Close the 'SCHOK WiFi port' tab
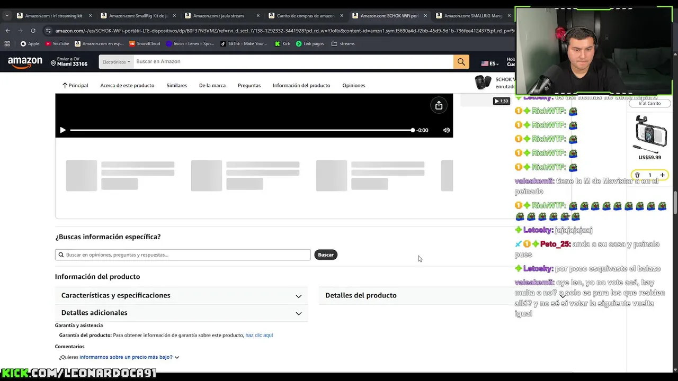This screenshot has height=381, width=678. pos(425,16)
